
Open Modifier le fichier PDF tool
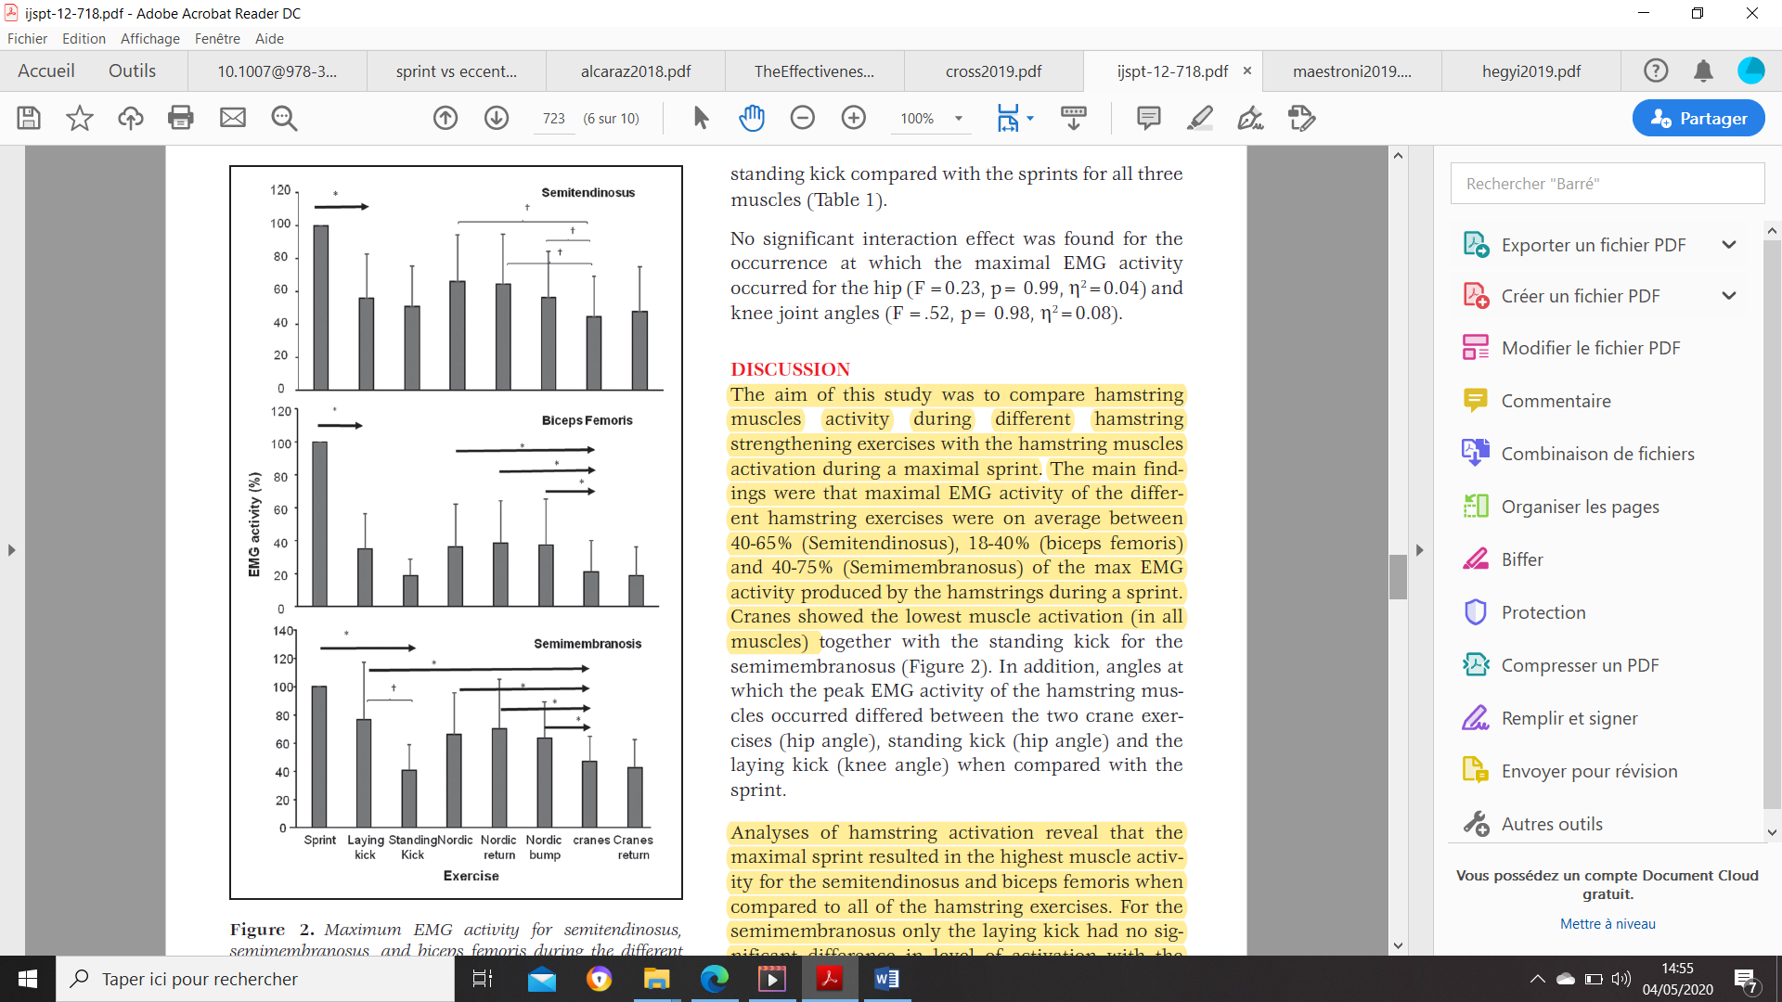tap(1591, 348)
